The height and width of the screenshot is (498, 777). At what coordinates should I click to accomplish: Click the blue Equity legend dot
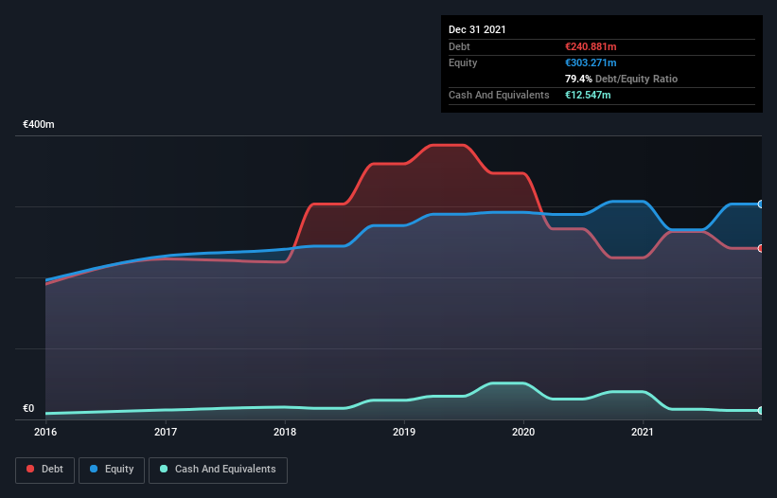pyautogui.click(x=94, y=469)
